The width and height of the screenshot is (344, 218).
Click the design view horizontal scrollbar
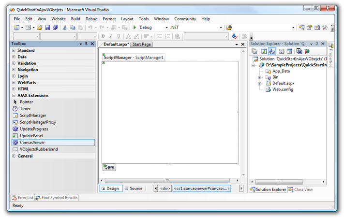pyautogui.click(x=169, y=180)
